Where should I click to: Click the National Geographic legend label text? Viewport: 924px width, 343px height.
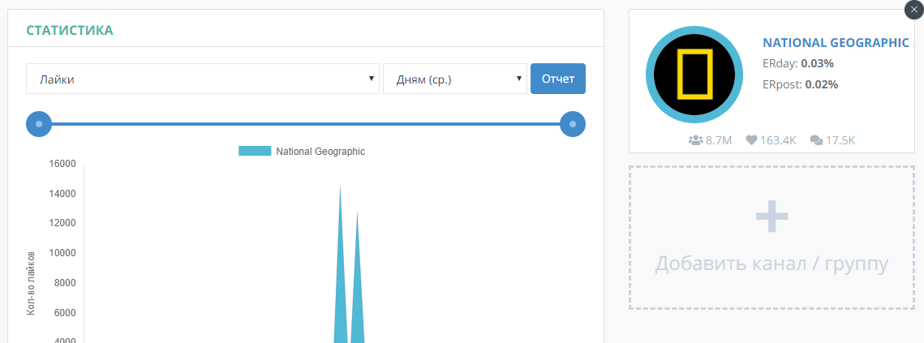tap(320, 151)
